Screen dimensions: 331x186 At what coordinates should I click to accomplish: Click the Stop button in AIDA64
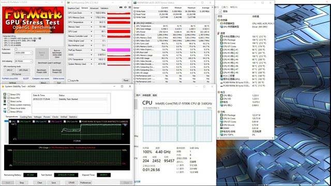tap(22, 182)
